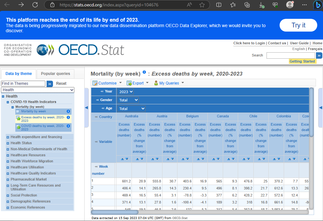Image resolution: width=323 pixels, height=221 pixels.
Task: Expand Economic References node
Action: (8, 208)
